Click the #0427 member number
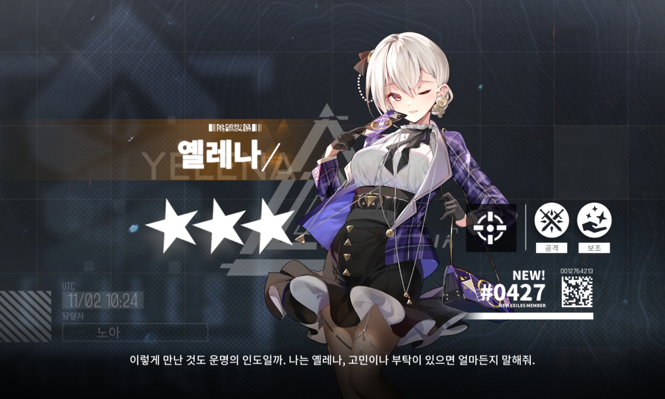 point(513,292)
